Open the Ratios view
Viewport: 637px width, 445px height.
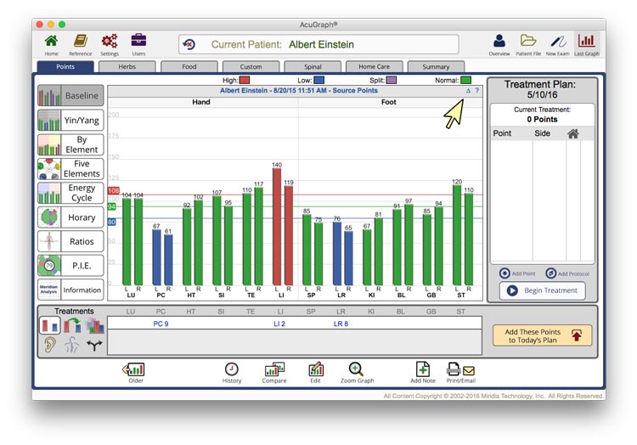(x=70, y=241)
